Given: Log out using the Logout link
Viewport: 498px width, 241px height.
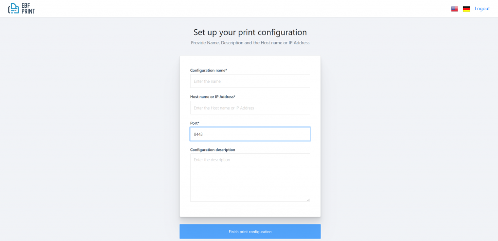Looking at the screenshot, I should (482, 9).
